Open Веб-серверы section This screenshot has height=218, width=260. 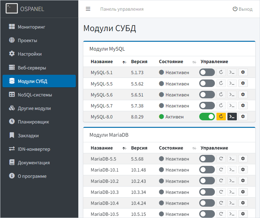tap(39, 68)
